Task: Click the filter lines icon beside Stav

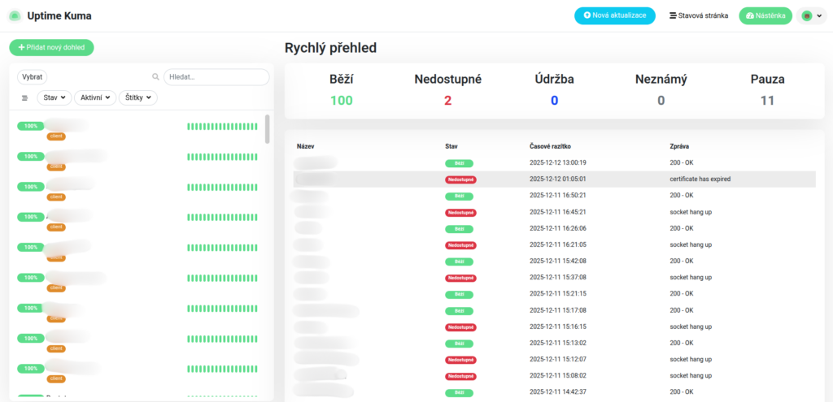Action: tap(24, 97)
